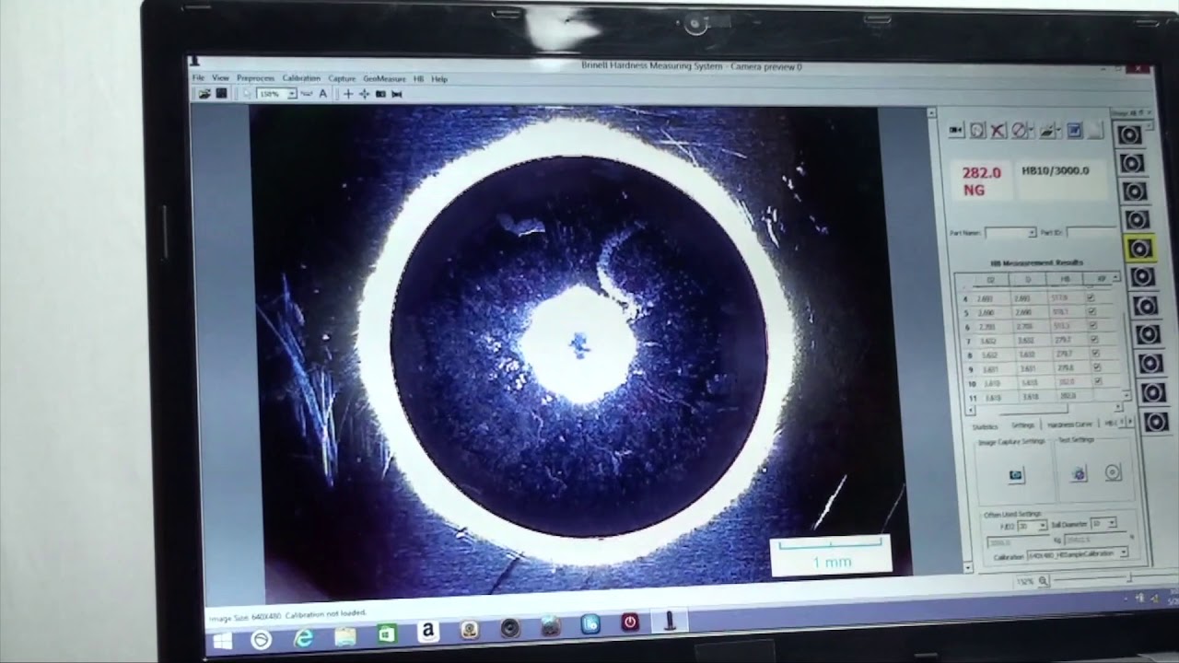Screen dimensions: 1179x663
Task: Open the zoom percentage dropdown in the toolbar
Action: 291,94
